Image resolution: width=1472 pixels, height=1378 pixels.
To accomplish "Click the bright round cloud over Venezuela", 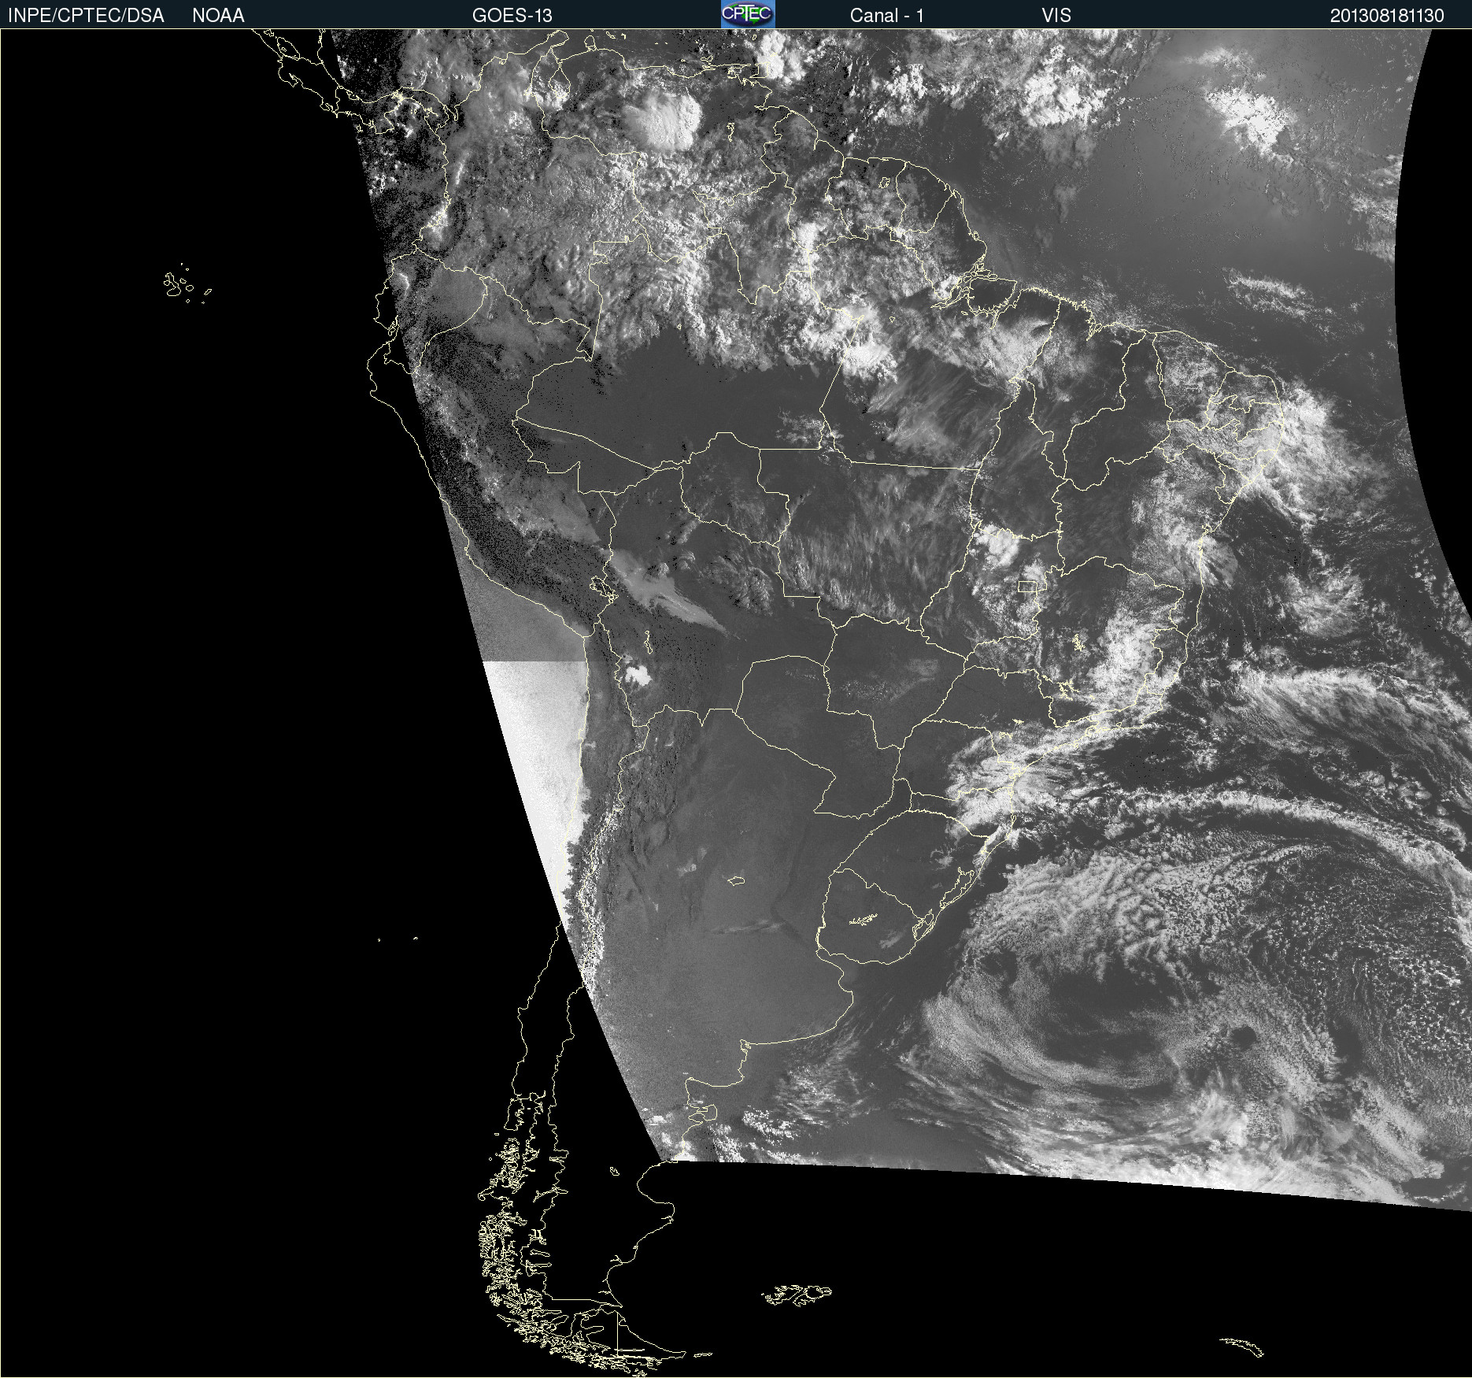I will [x=663, y=122].
